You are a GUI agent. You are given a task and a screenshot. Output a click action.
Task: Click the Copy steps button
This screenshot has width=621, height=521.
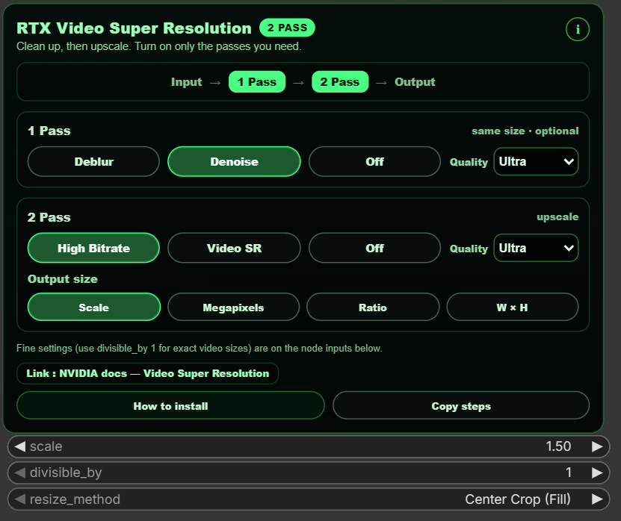[461, 405]
